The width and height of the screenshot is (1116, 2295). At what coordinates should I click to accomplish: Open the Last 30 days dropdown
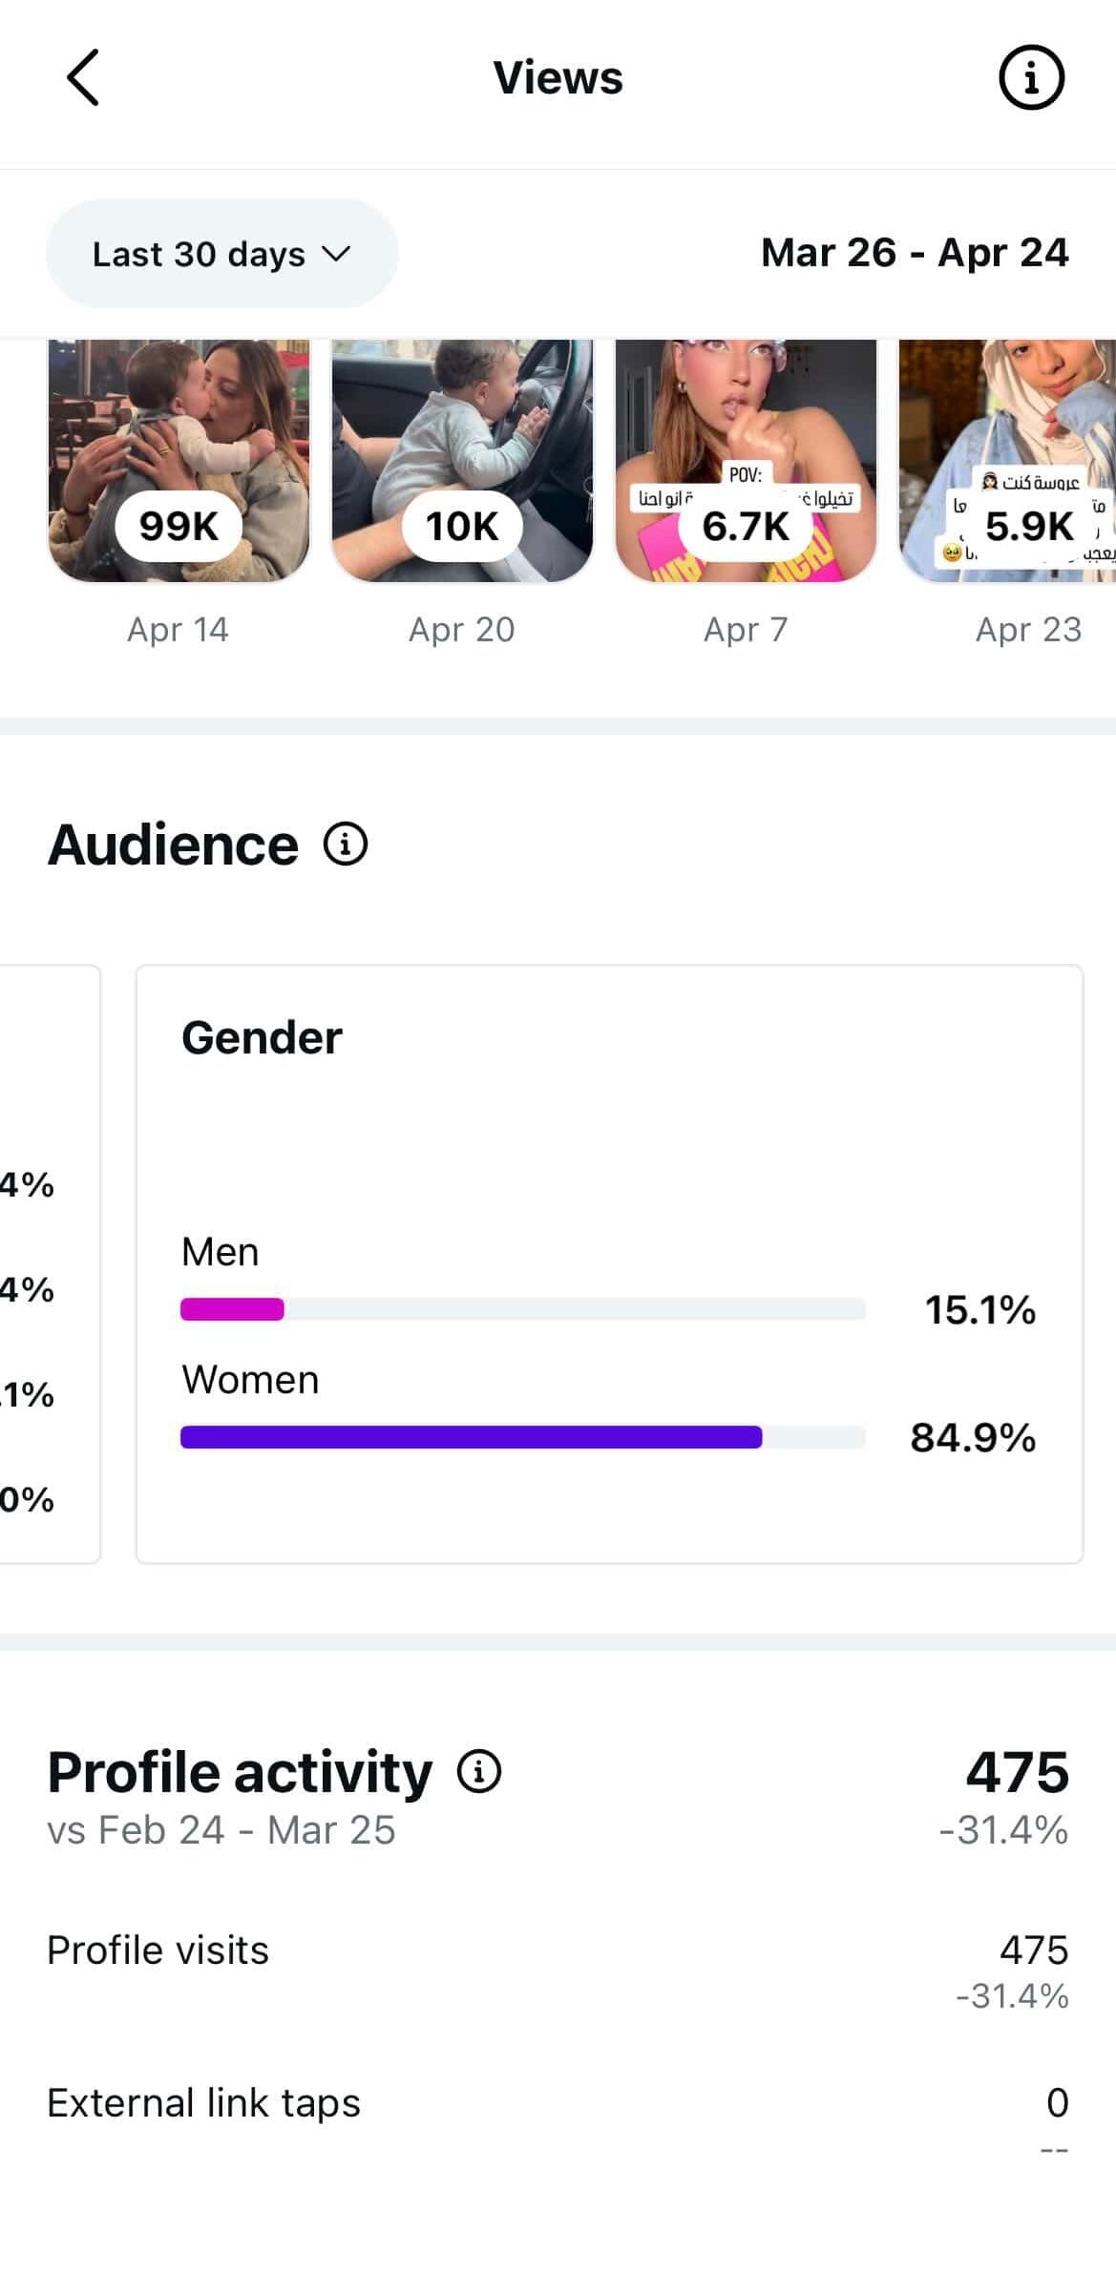click(221, 254)
